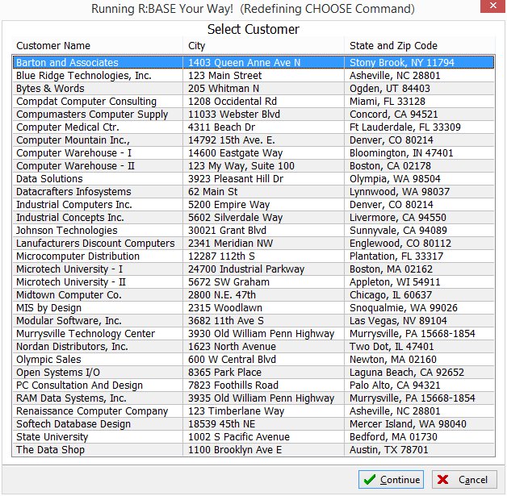Pick RAM Data Systems, Inc. entry

pos(71,398)
